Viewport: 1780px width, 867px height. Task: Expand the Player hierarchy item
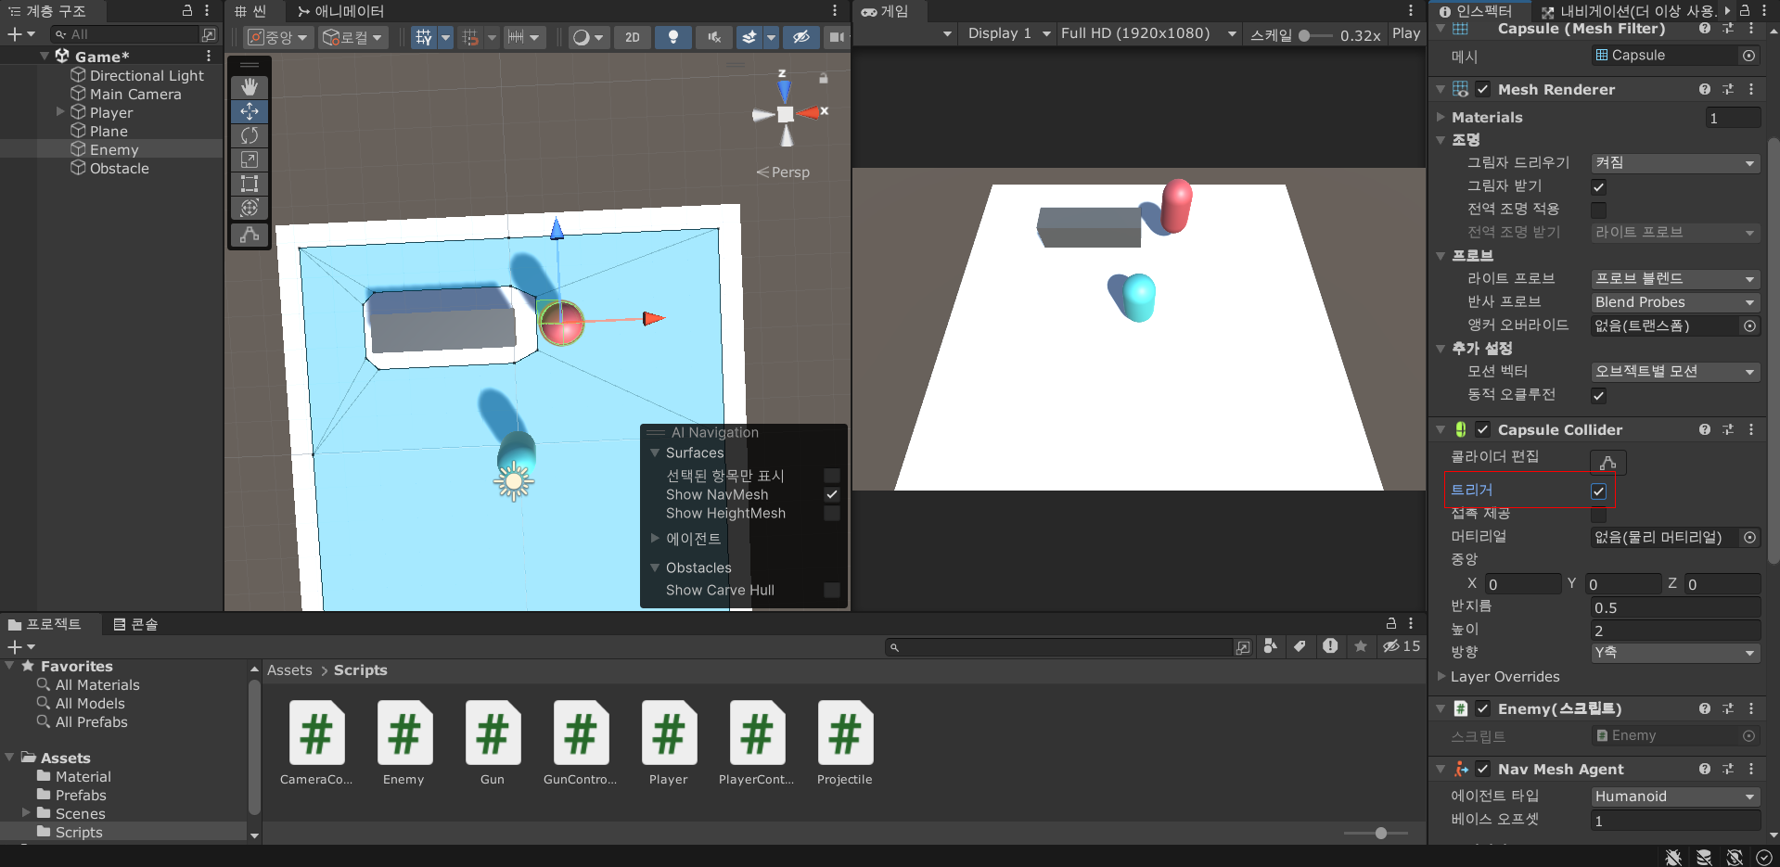(60, 112)
